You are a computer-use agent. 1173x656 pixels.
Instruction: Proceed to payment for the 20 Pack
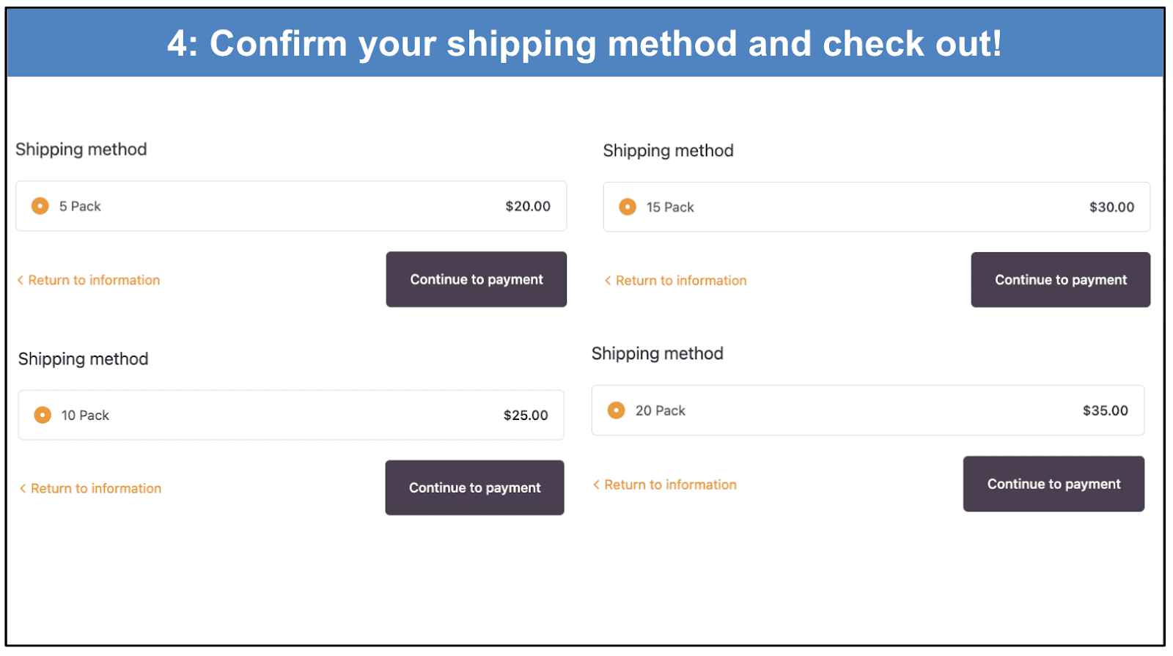click(1053, 484)
